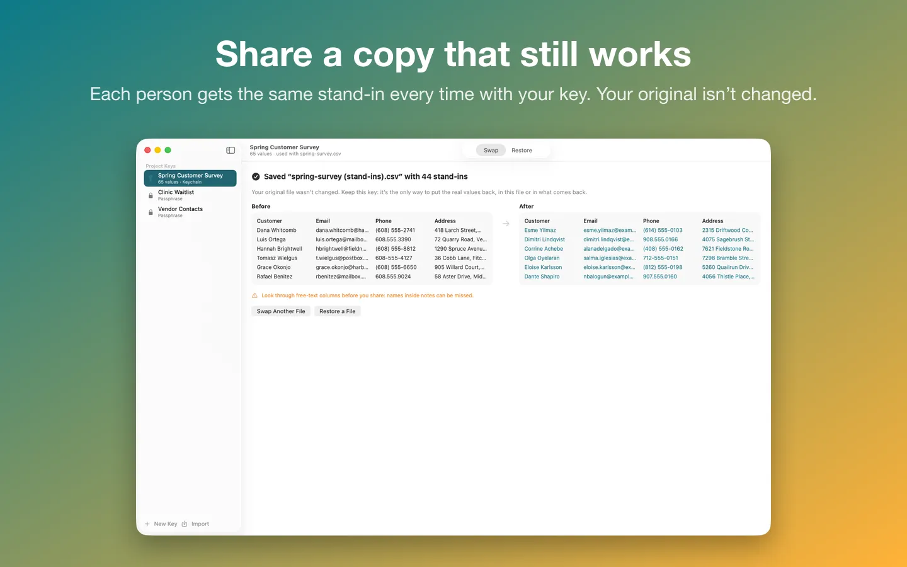The image size is (907, 567).
Task: Click the lock icon beside Clinic Waitlist
Action: point(151,195)
